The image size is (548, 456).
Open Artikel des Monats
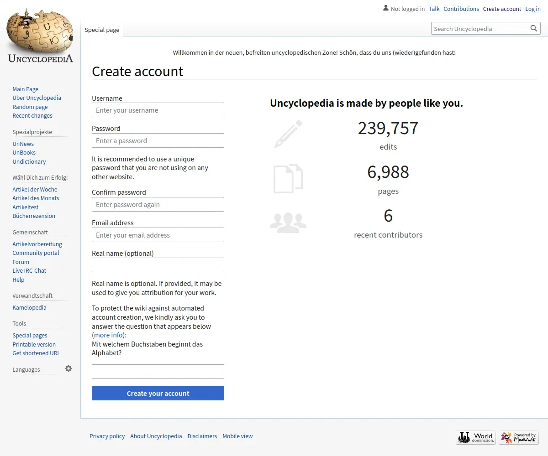(36, 198)
